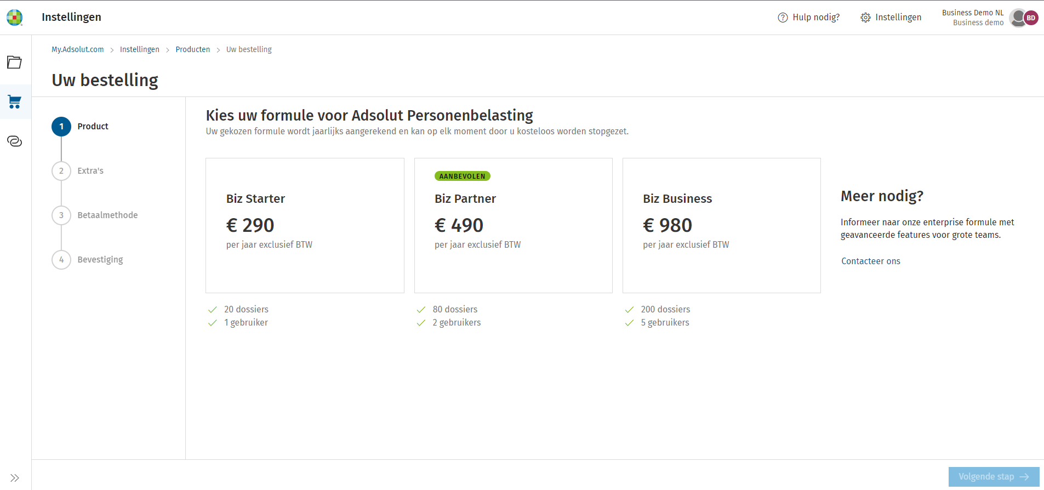Open Producten breadcrumb link
1044x490 pixels.
(192, 49)
